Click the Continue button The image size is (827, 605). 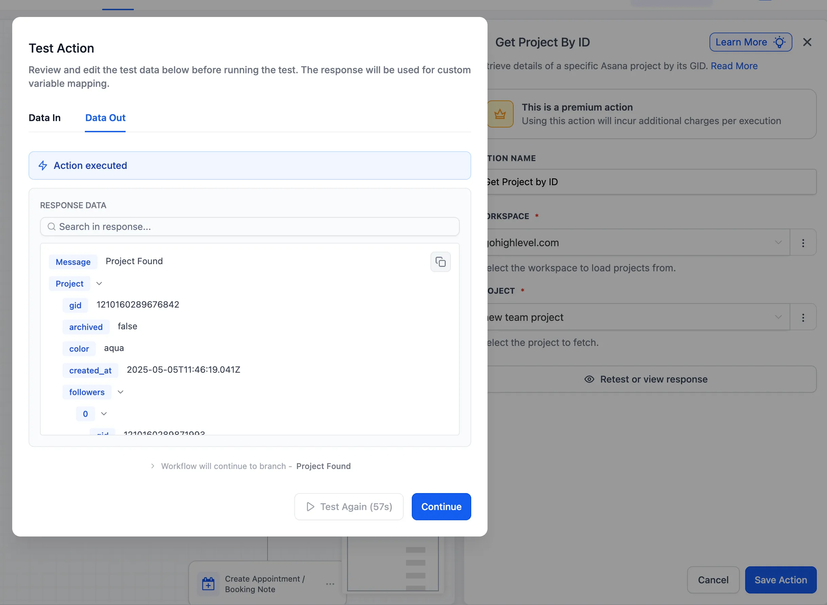pos(441,507)
